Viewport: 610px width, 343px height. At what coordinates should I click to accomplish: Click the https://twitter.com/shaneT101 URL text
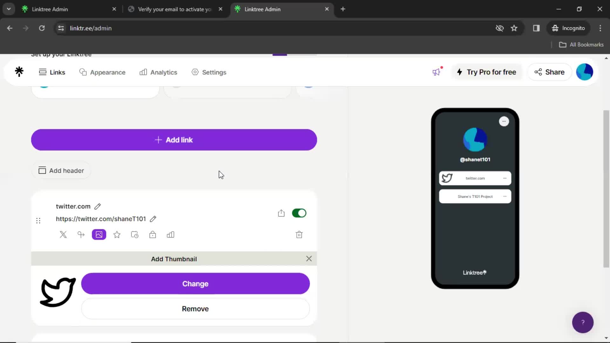101,219
